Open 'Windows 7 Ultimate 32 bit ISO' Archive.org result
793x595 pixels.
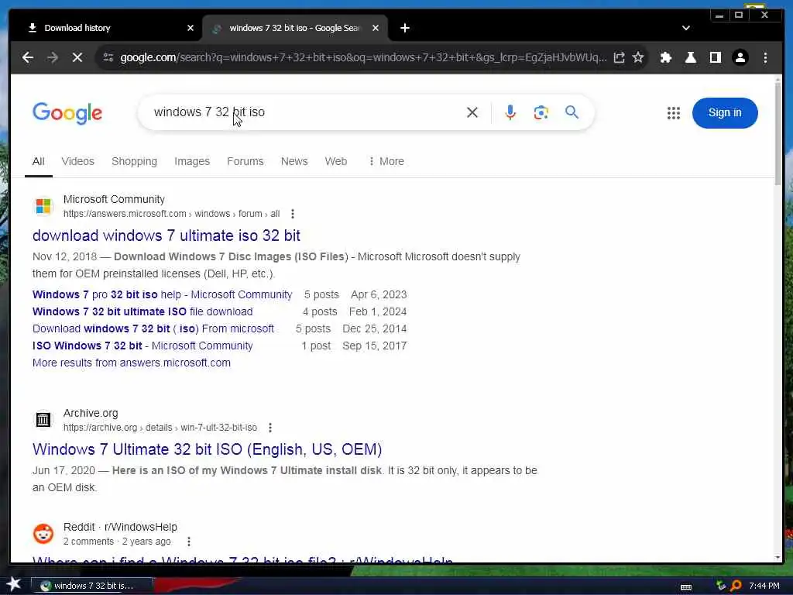coord(207,449)
